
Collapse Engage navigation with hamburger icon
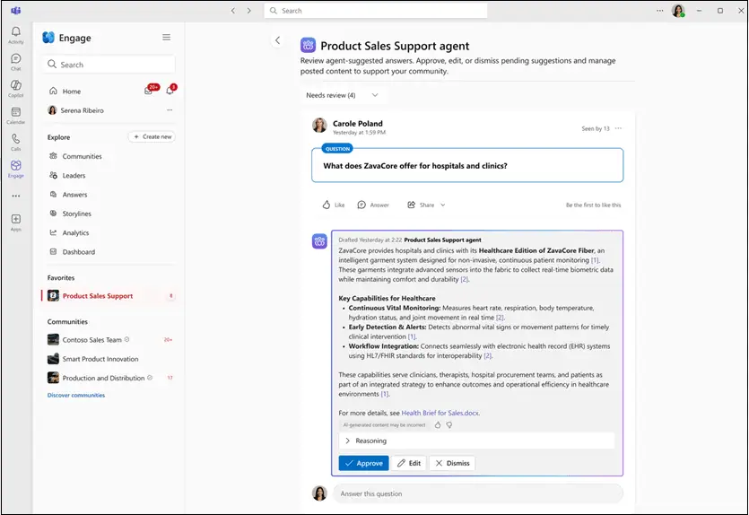(166, 38)
